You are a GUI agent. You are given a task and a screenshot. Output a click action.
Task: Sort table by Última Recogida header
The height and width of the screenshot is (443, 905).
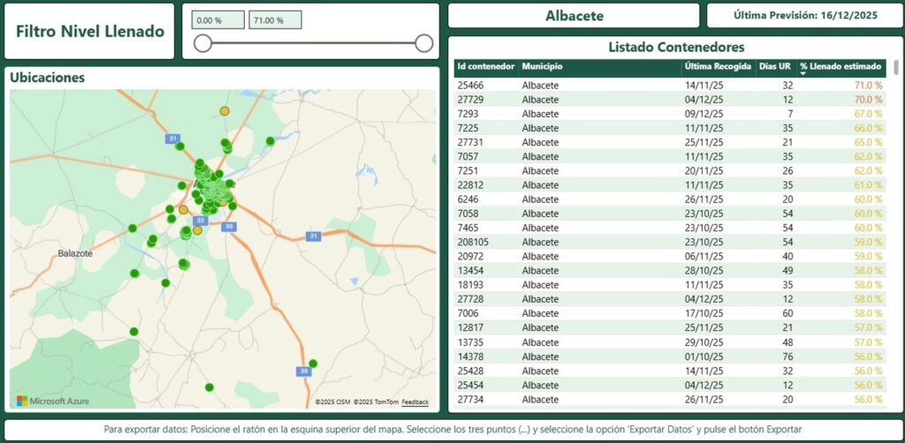coord(718,66)
